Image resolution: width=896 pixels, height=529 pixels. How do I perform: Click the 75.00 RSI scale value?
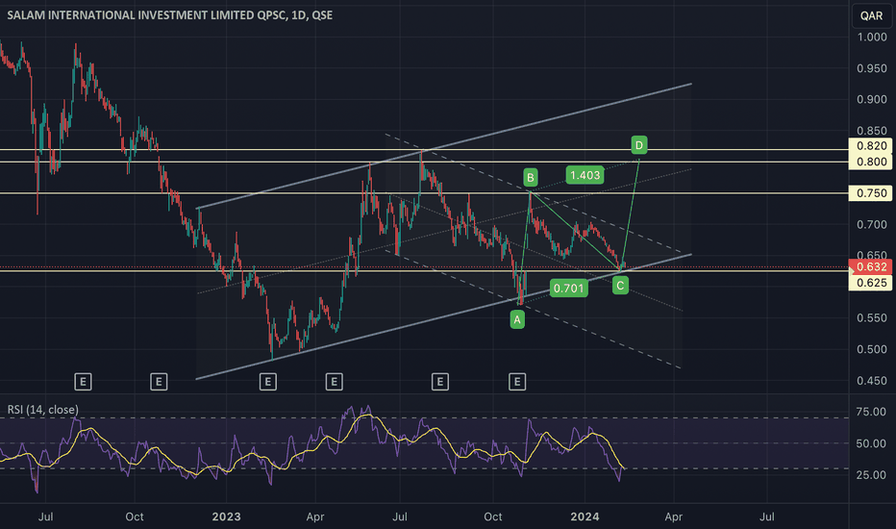[871, 412]
